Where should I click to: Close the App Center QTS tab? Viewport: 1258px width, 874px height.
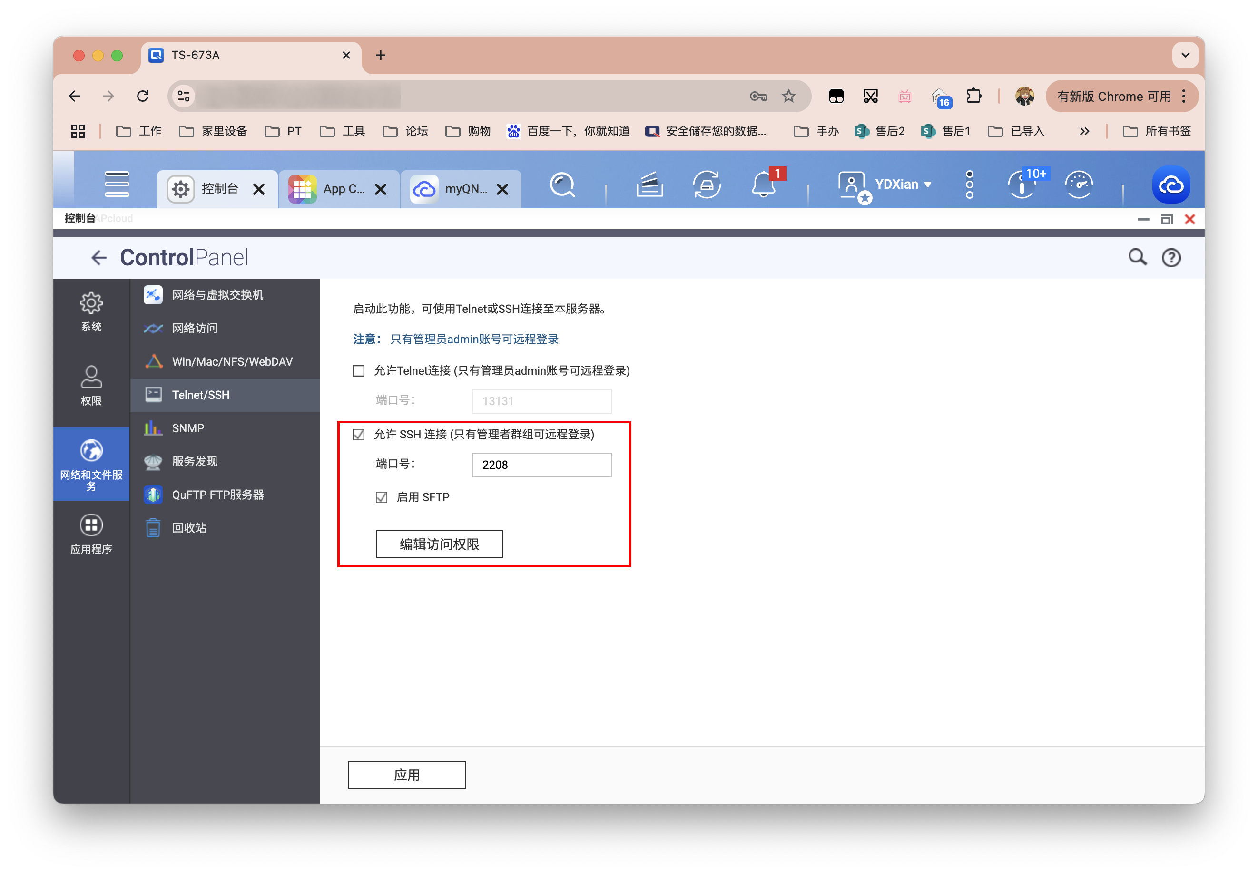[381, 189]
